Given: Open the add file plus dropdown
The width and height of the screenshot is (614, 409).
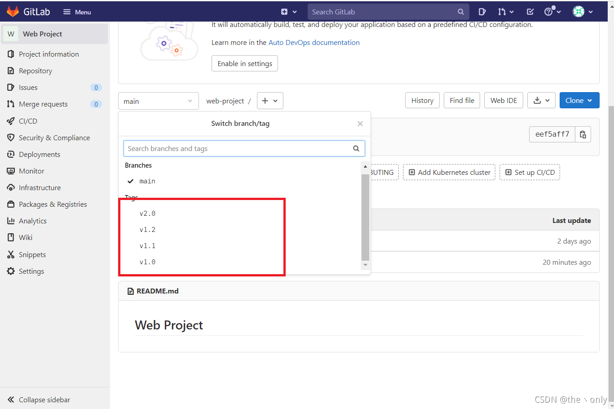Looking at the screenshot, I should coord(270,101).
